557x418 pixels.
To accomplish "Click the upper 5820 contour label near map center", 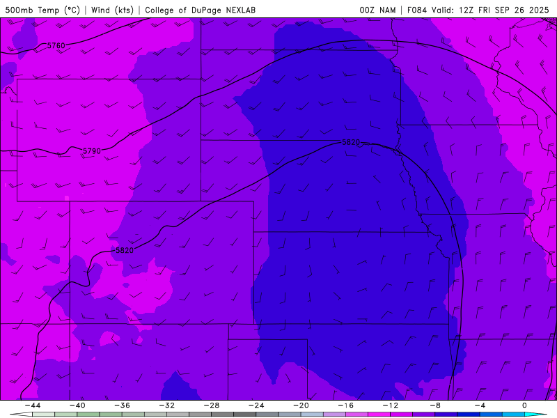I will 351,142.
